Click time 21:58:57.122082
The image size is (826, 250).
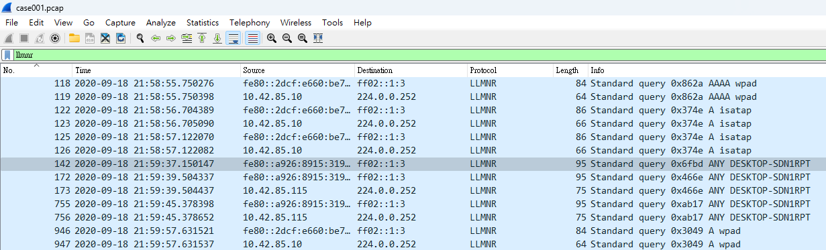[x=144, y=151]
